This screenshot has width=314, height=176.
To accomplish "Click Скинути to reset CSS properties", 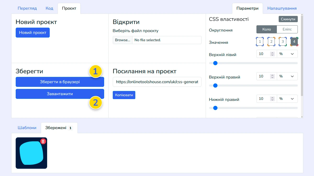I will coord(288,19).
